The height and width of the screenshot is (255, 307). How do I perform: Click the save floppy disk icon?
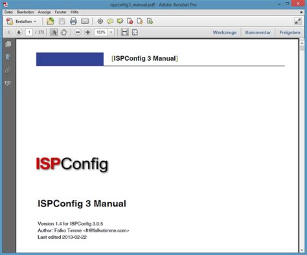click(x=62, y=21)
